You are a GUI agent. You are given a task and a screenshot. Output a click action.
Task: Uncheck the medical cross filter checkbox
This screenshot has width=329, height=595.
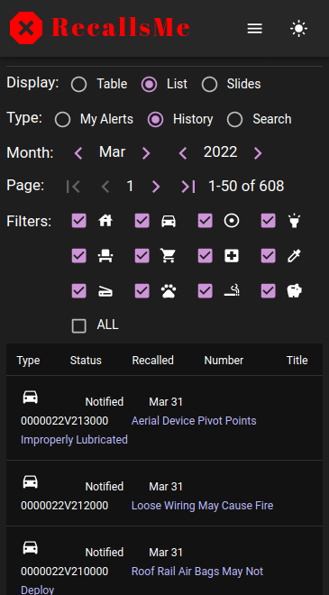[205, 256]
